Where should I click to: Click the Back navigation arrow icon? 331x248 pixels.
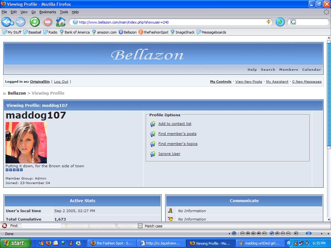point(7,22)
